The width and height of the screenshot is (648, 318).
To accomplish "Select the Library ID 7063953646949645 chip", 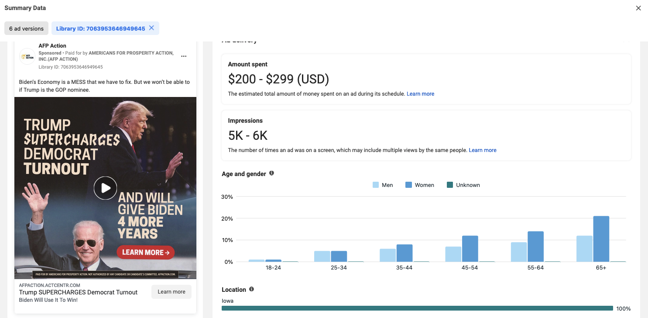I will (x=105, y=28).
